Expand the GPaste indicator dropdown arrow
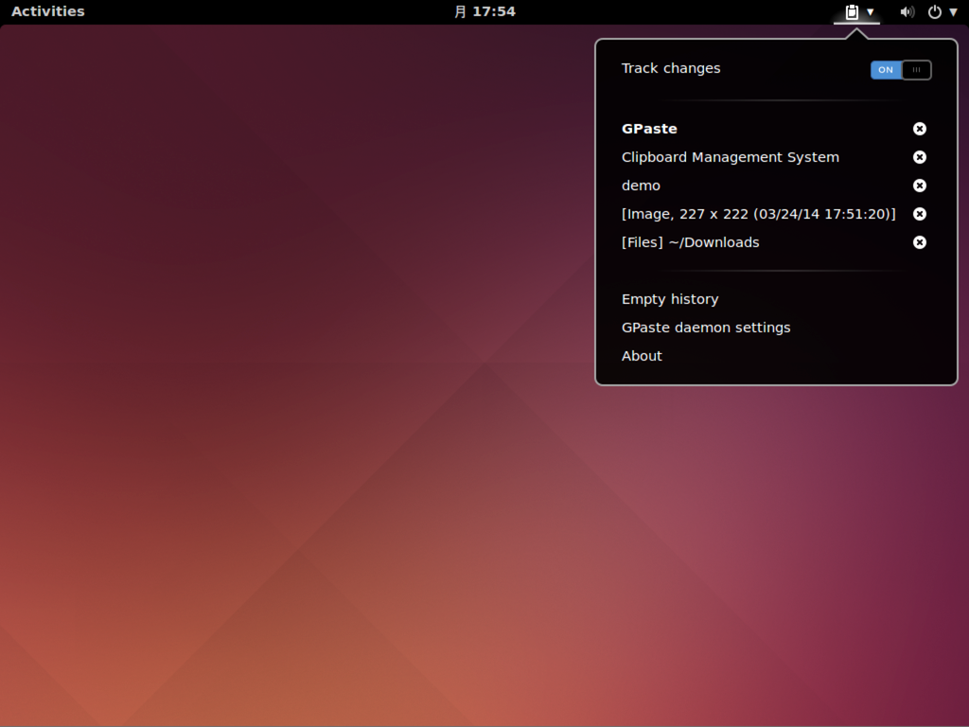 [x=871, y=11]
